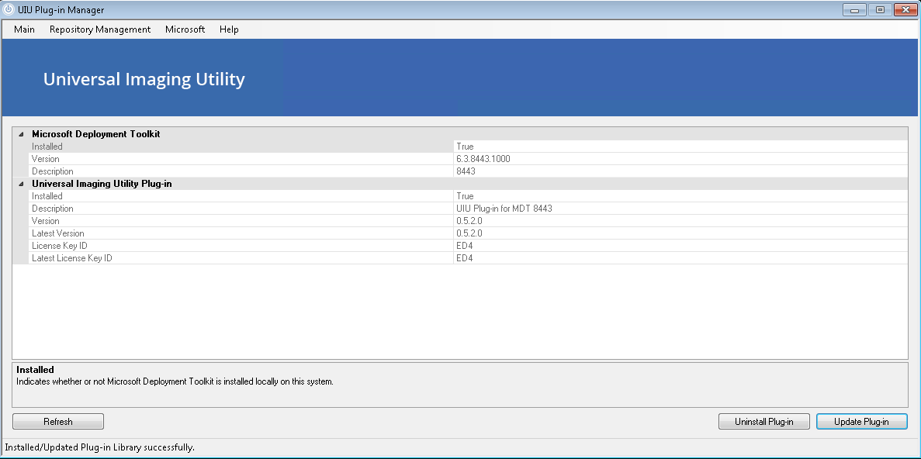Select the License Key ID property row
Viewport: 921px width, 459px height.
[468, 245]
